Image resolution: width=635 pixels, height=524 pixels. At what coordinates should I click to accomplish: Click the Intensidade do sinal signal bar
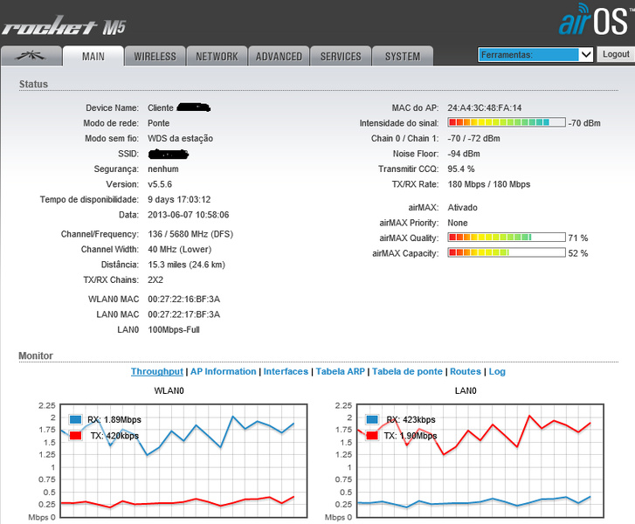tap(507, 122)
